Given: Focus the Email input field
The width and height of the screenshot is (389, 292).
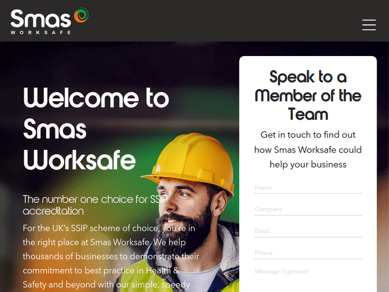Looking at the screenshot, I should tap(308, 231).
